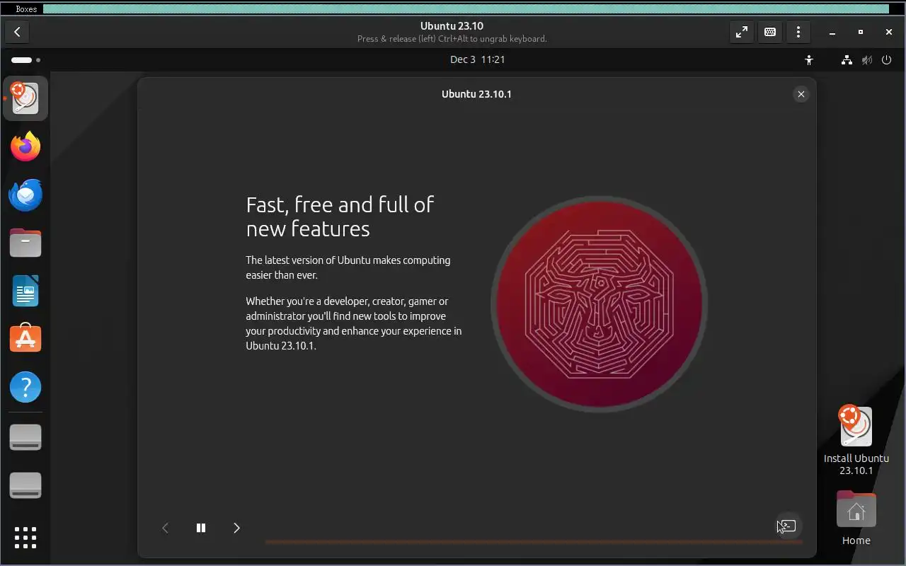Select Install Ubuntu 23.10.1 desktop icon

tap(856, 441)
